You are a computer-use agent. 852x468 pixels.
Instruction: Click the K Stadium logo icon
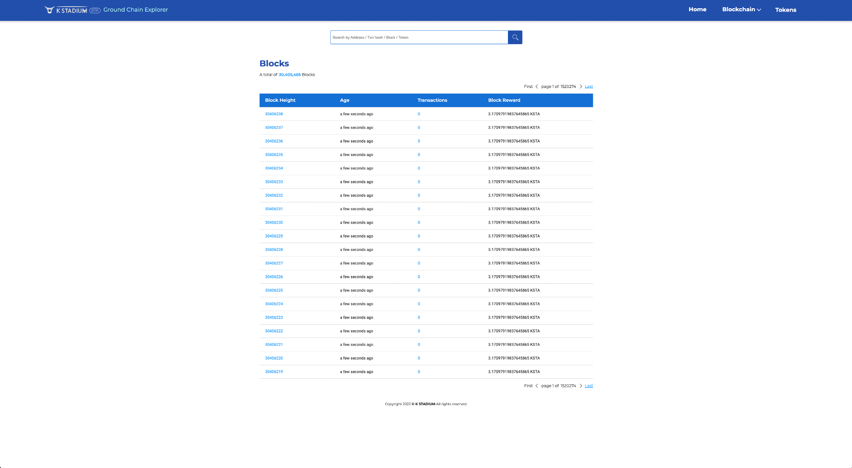point(49,10)
